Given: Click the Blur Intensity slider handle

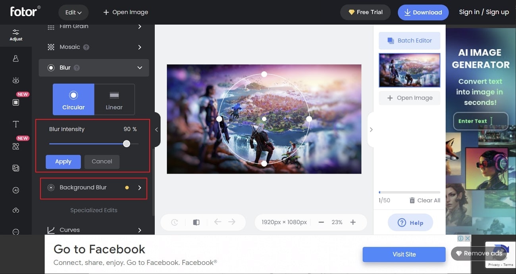Looking at the screenshot, I should pyautogui.click(x=127, y=144).
